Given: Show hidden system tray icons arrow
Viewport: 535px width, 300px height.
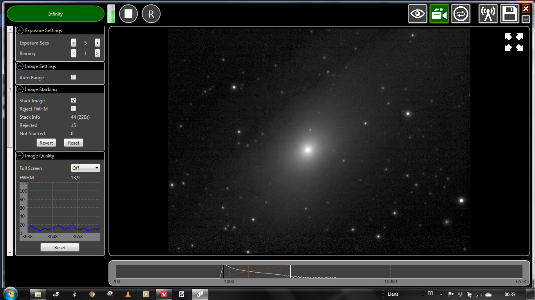Looking at the screenshot, I should click(x=441, y=294).
